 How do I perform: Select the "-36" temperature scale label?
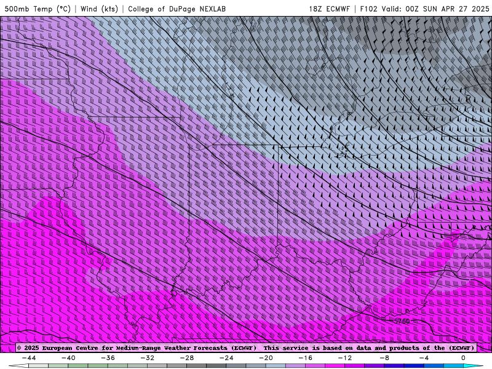[108, 358]
